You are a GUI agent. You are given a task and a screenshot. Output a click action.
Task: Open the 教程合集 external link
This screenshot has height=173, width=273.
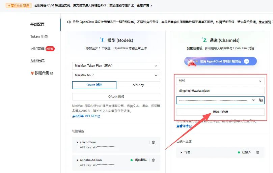pos(42,73)
